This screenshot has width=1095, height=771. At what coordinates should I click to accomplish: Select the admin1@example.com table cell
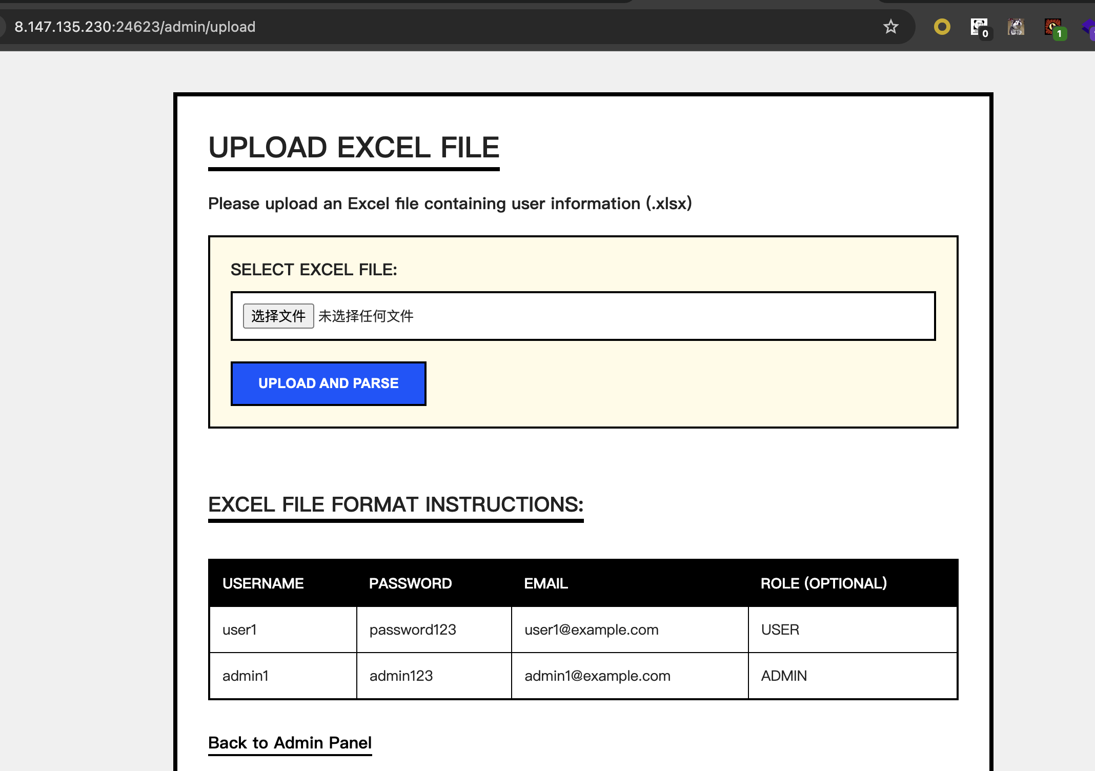coord(597,676)
